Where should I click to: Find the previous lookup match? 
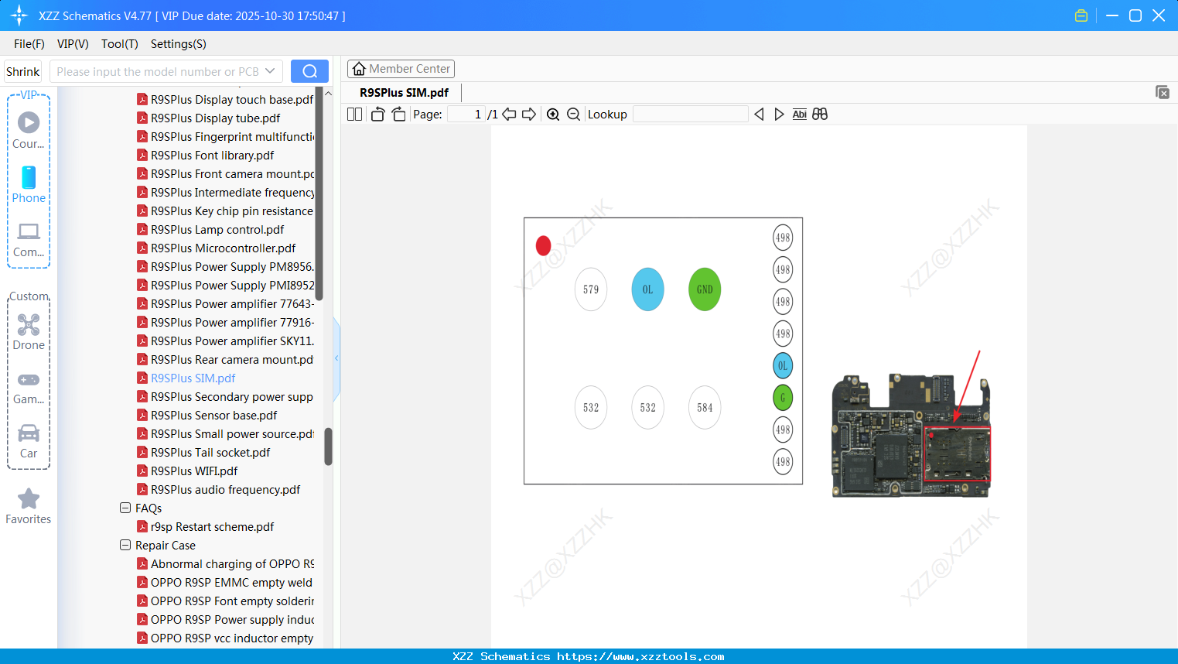[759, 115]
